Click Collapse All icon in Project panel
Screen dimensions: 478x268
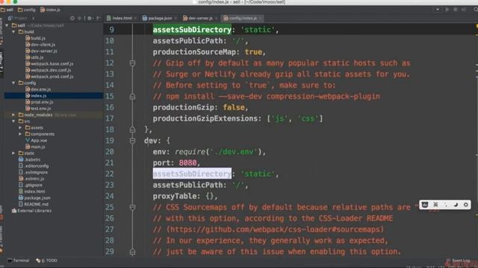80,18
